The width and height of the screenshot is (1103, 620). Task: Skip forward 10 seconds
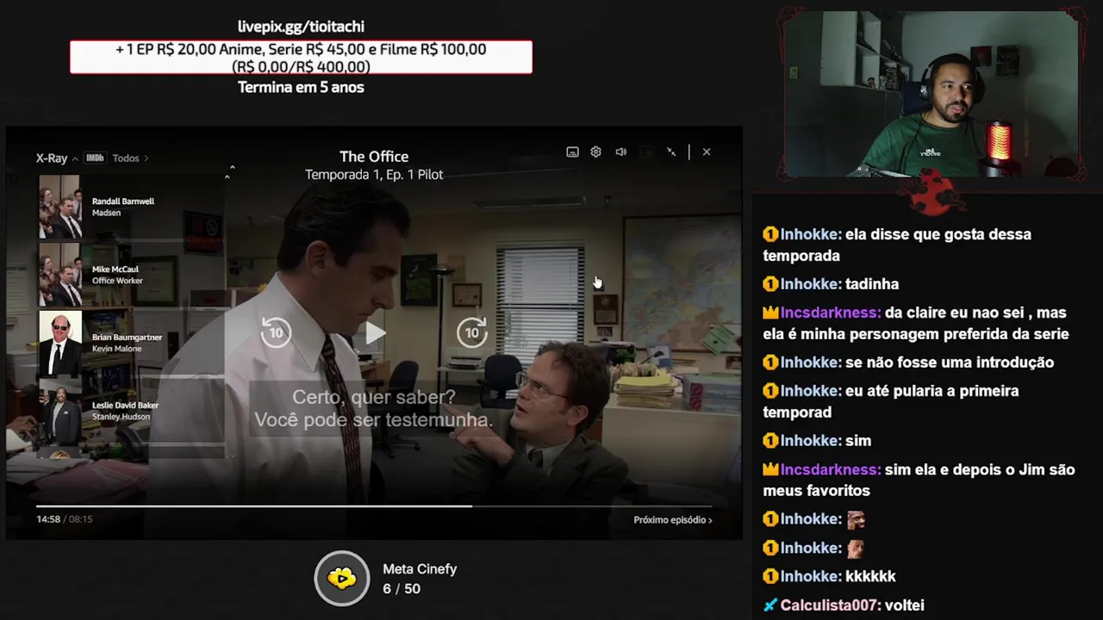point(472,332)
